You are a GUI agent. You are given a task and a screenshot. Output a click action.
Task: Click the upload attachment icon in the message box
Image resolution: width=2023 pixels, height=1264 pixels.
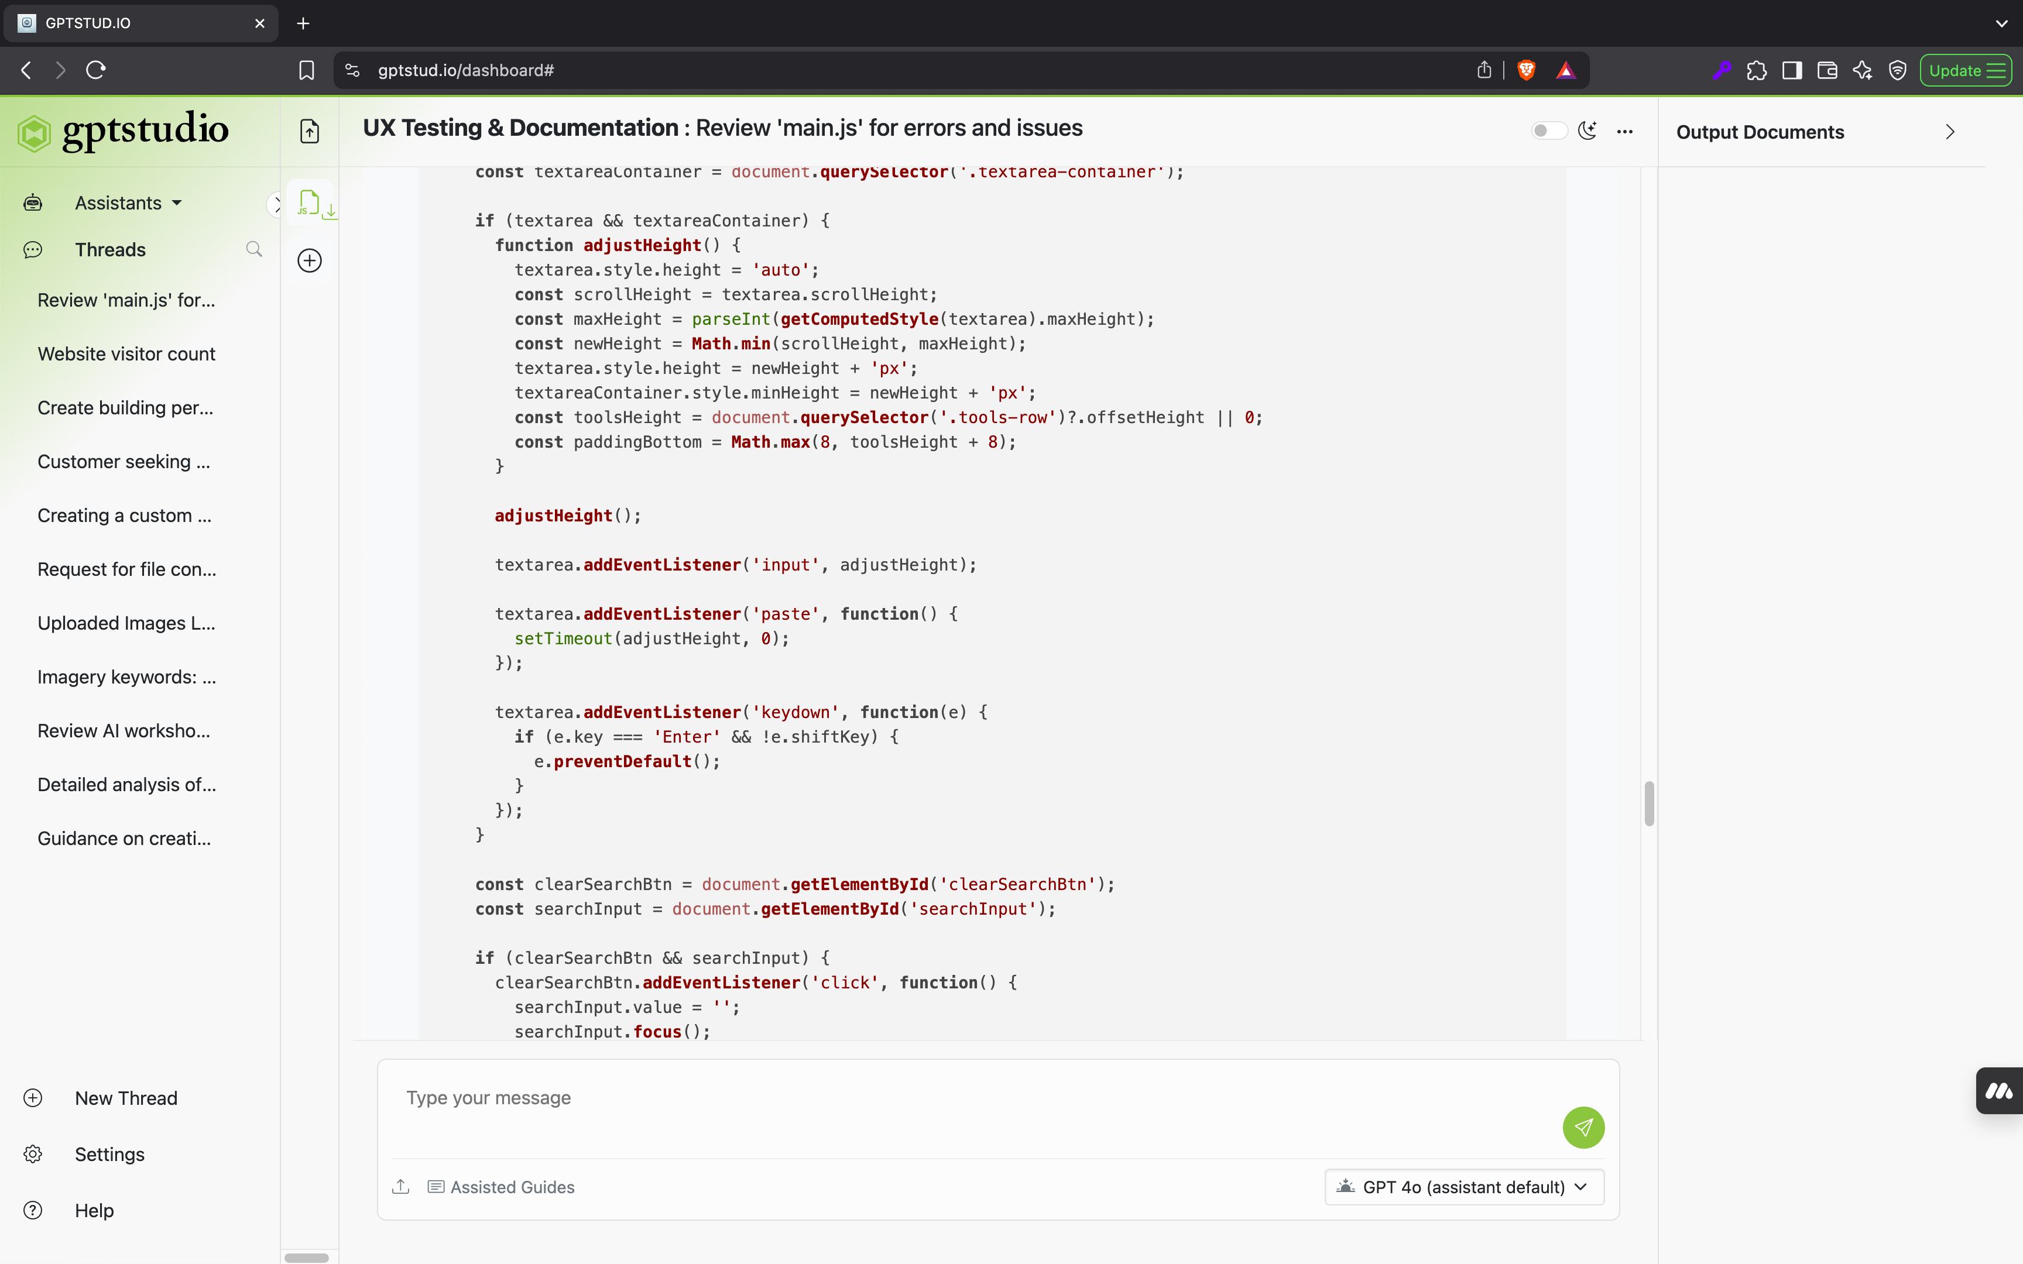[400, 1186]
